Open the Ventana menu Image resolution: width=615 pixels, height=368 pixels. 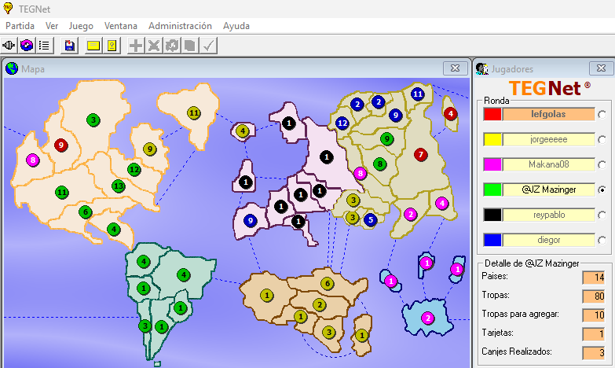[121, 26]
